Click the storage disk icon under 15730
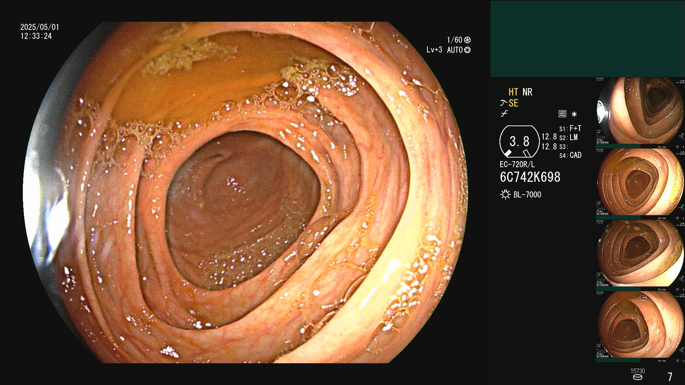Screen dimensions: 685x385 click(638, 377)
